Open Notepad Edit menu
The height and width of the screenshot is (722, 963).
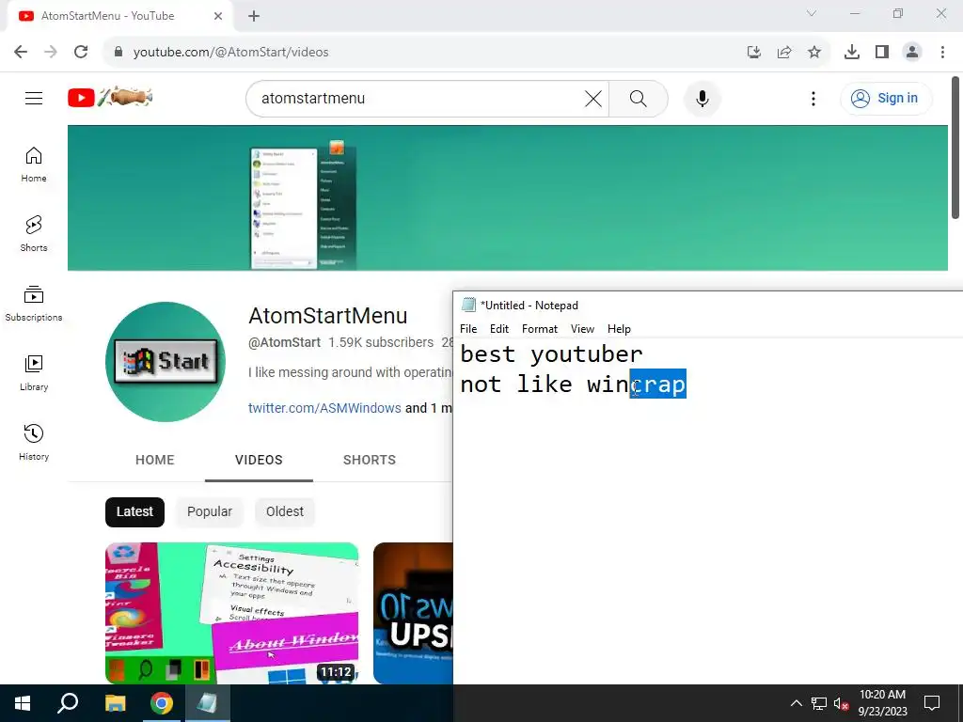tap(499, 329)
